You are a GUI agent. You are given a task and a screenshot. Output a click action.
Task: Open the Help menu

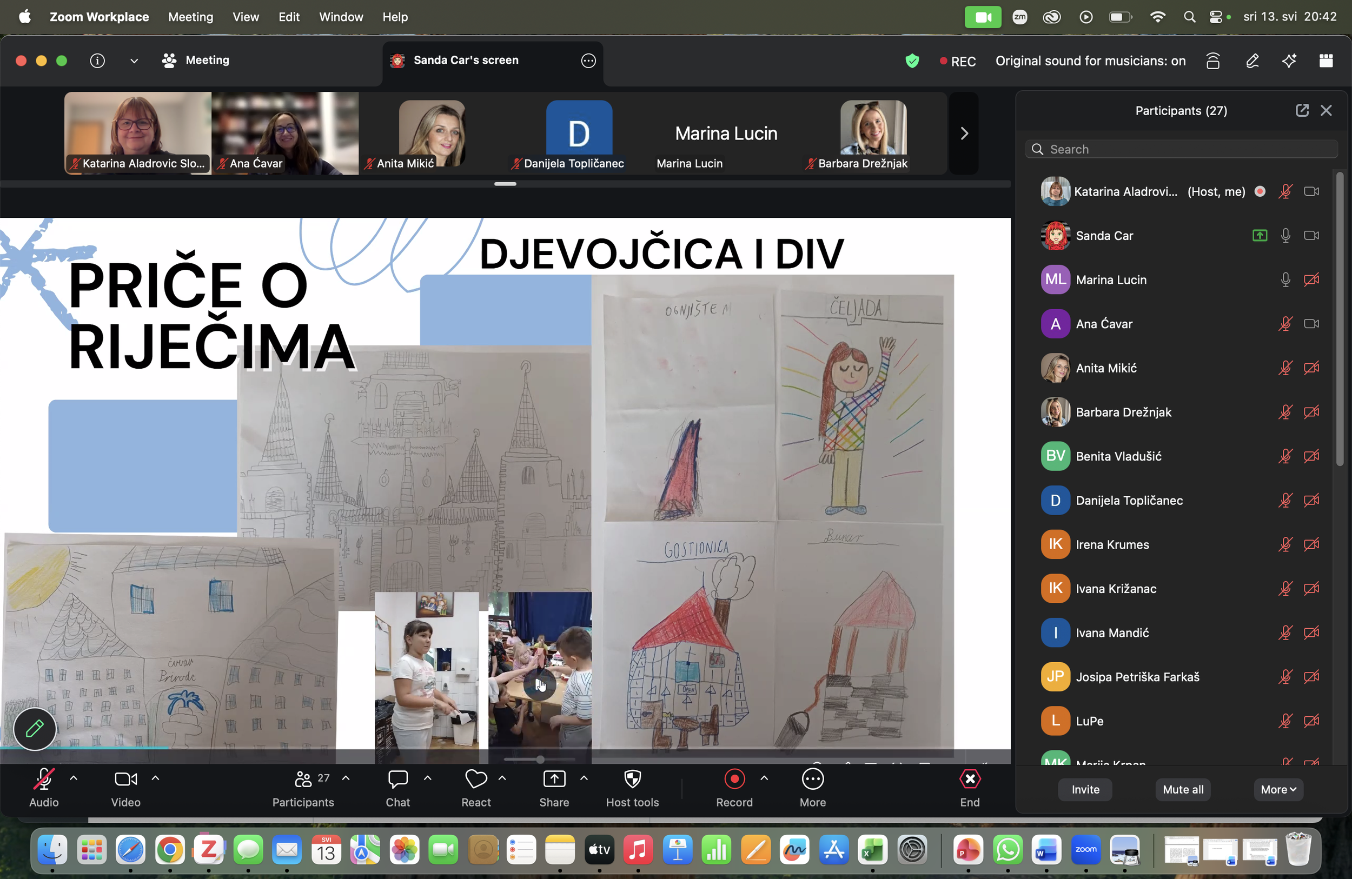[395, 17]
